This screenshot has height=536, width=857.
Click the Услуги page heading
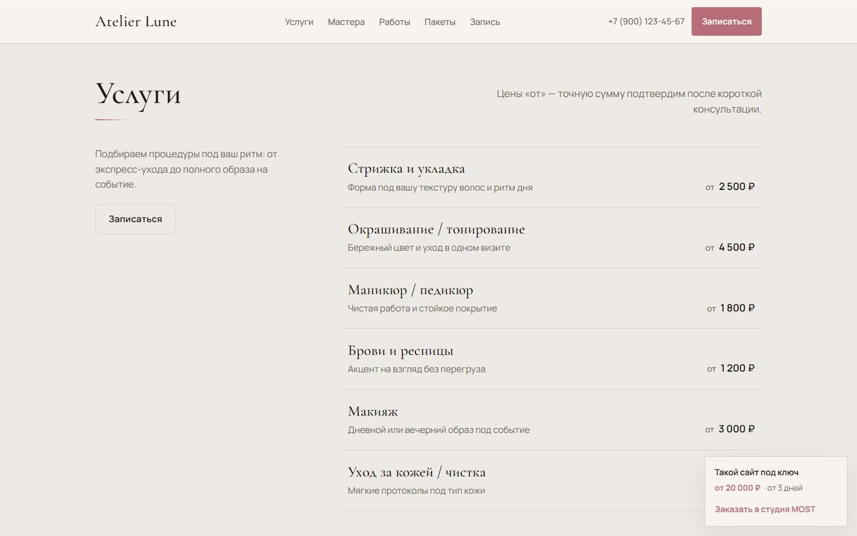tap(138, 95)
